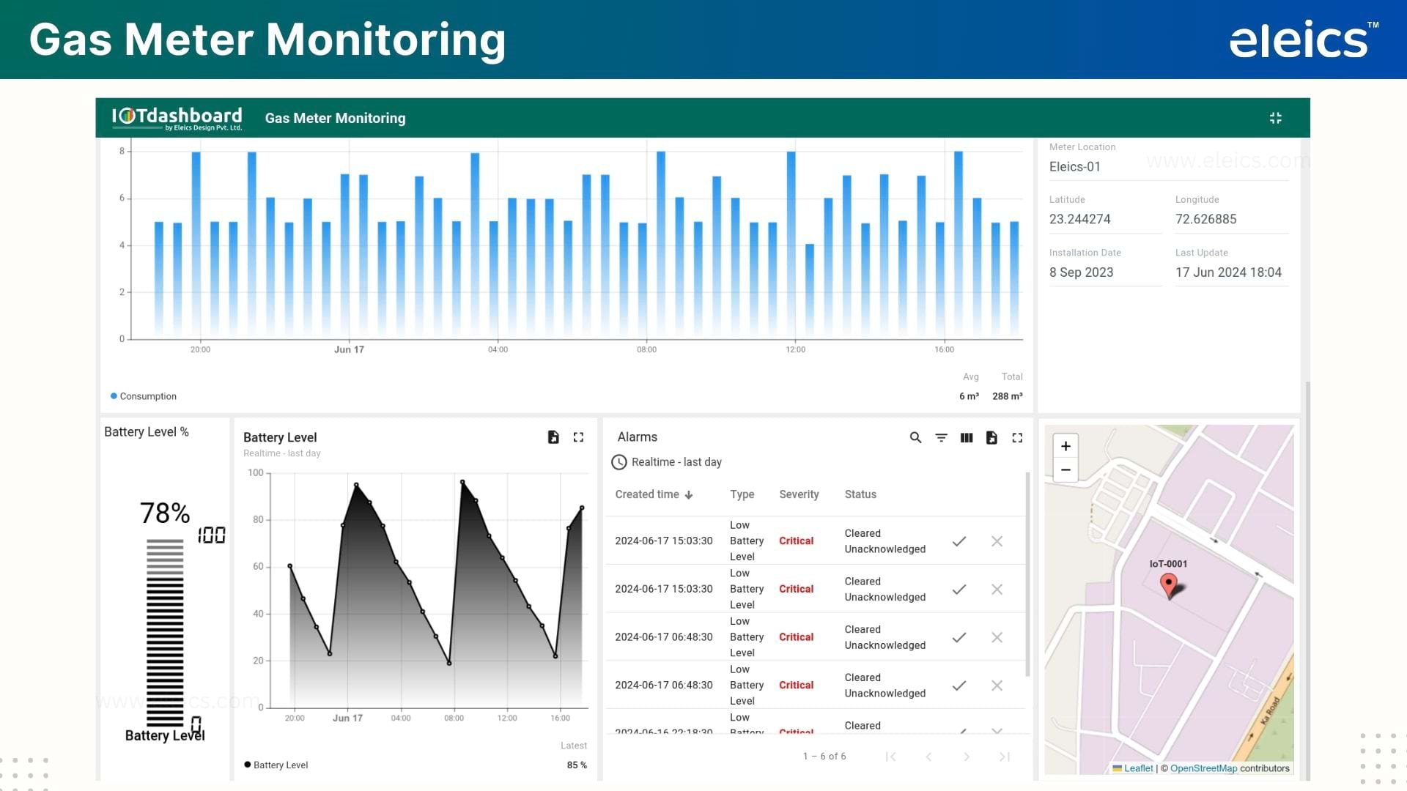Toggle Battery Level series legend
The image size is (1407, 791).
tap(276, 765)
